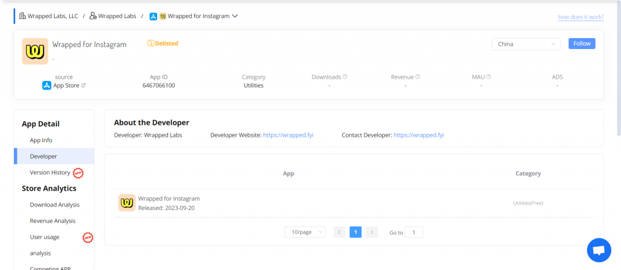Visit the Developer Website wrapped.fyi link

(288, 135)
